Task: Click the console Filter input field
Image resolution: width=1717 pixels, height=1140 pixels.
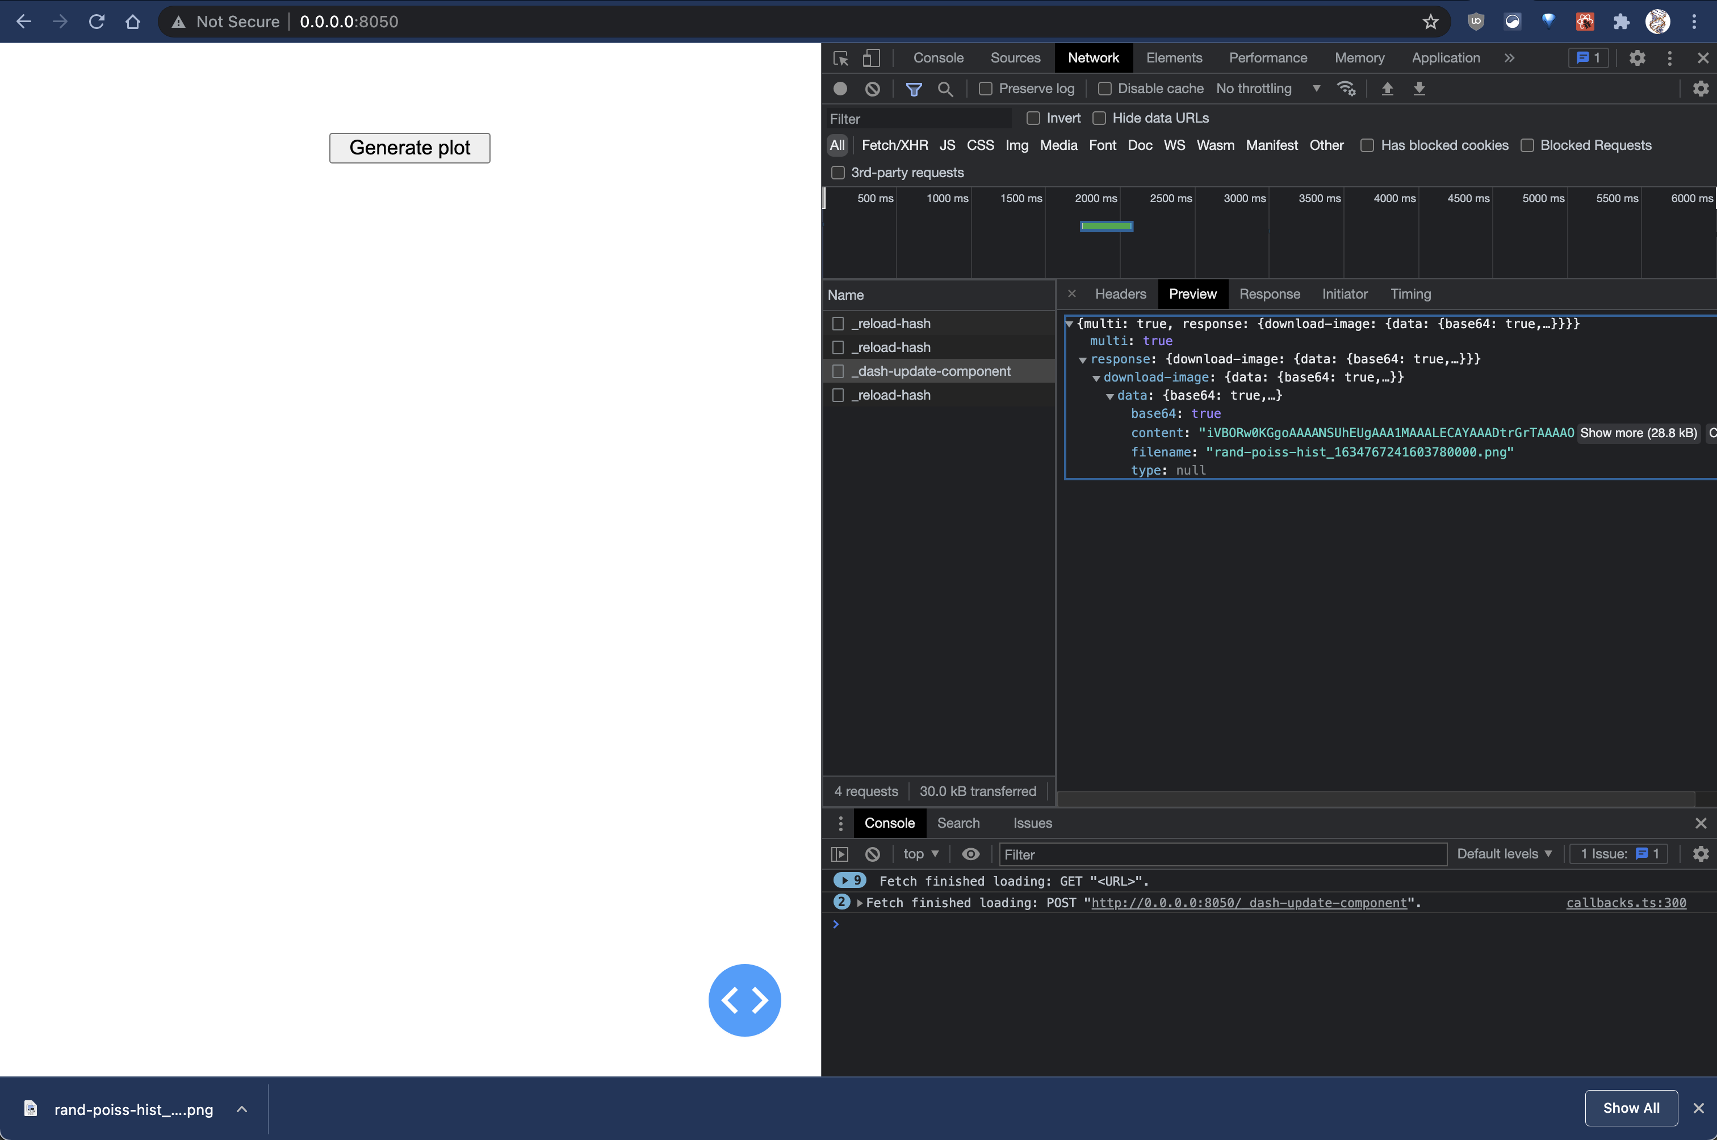Action: pyautogui.click(x=1222, y=855)
